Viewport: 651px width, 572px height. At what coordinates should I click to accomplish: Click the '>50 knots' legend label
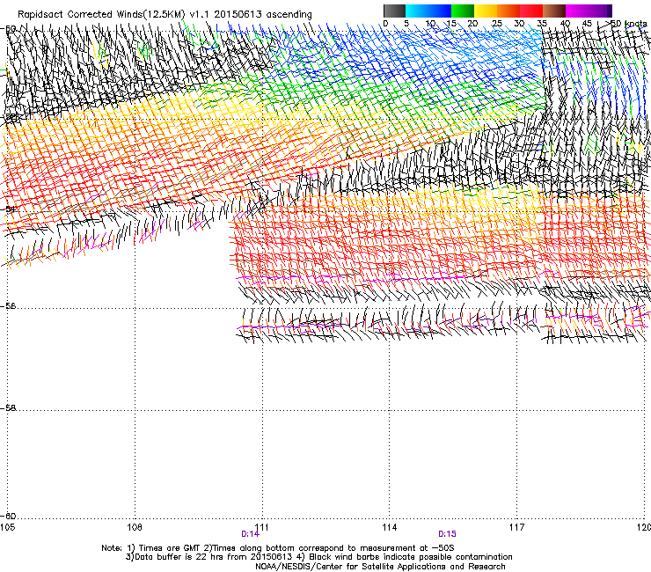click(x=628, y=24)
